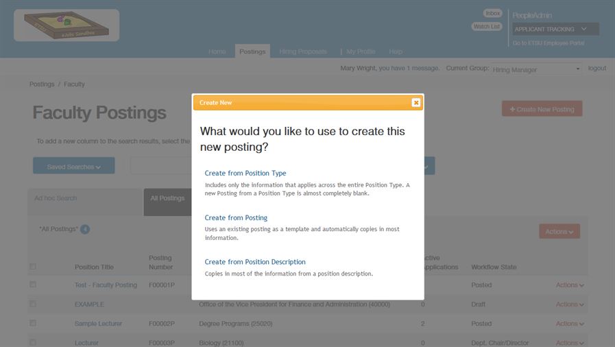
Task: Check the Sample Lecturer row checkbox
Action: coord(33,323)
